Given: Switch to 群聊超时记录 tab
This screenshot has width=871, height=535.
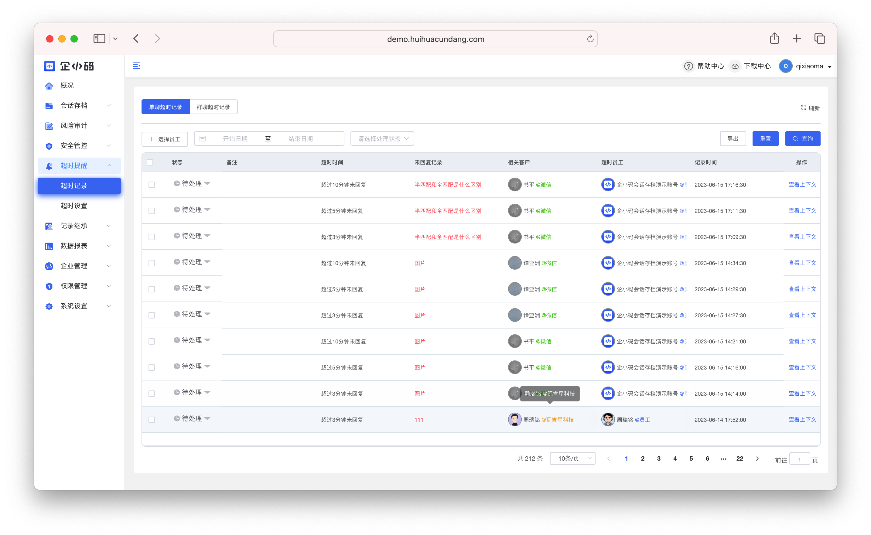Looking at the screenshot, I should pyautogui.click(x=213, y=107).
